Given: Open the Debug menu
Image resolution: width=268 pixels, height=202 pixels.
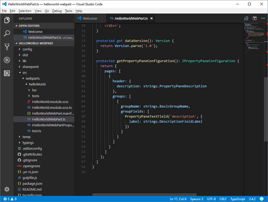Looking at the screenshot, I should (x=57, y=11).
